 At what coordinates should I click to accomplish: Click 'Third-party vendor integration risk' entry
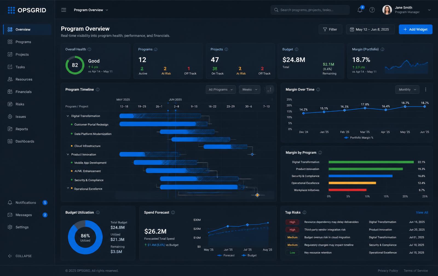click(x=325, y=230)
